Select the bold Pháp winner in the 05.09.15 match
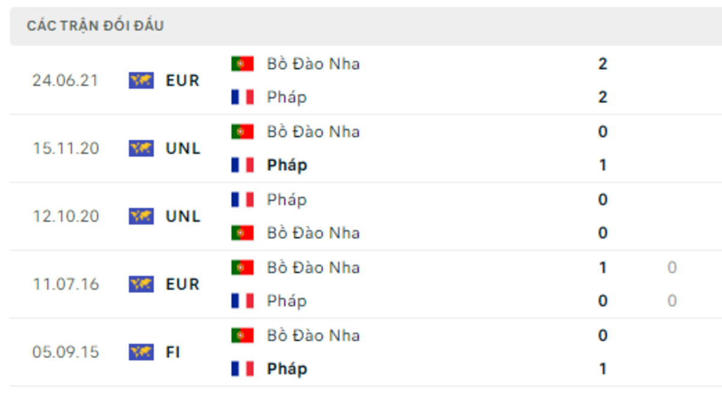722x402 pixels. point(287,369)
